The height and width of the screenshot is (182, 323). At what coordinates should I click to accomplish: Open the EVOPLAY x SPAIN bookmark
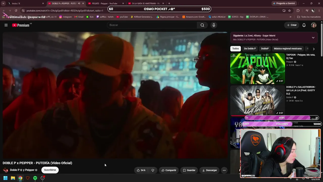pyautogui.click(x=257, y=17)
